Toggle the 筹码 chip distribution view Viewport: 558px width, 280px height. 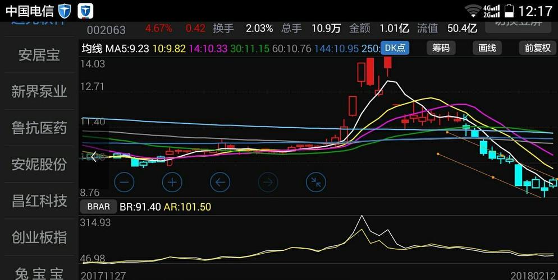pyautogui.click(x=441, y=48)
